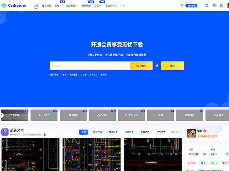The height and width of the screenshot is (171, 229).
Task: Expand the 悬赏问答 dropdown menu
Action: pyautogui.click(x=111, y=6)
